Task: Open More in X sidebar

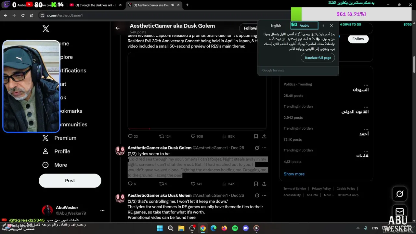Action: (55, 165)
